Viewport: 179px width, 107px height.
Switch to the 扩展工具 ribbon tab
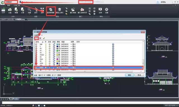pyautogui.click(x=17, y=5)
